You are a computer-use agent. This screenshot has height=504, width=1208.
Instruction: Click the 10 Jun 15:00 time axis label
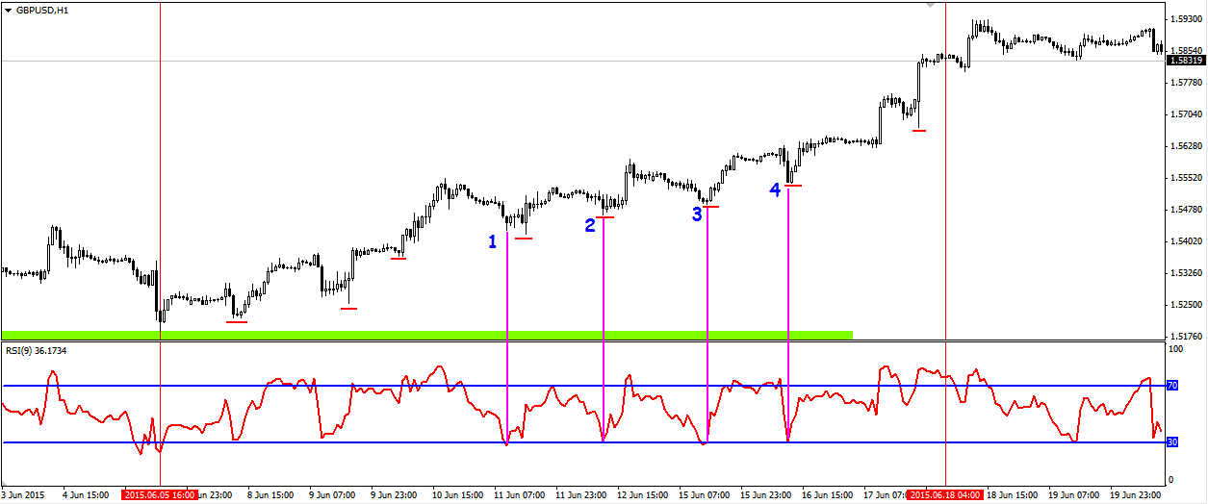pyautogui.click(x=457, y=494)
